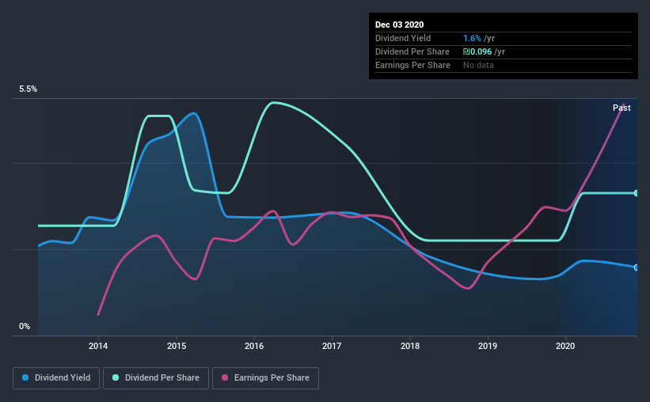
Task: Toggle the Dividend Per Share legend button
Action: 156,378
